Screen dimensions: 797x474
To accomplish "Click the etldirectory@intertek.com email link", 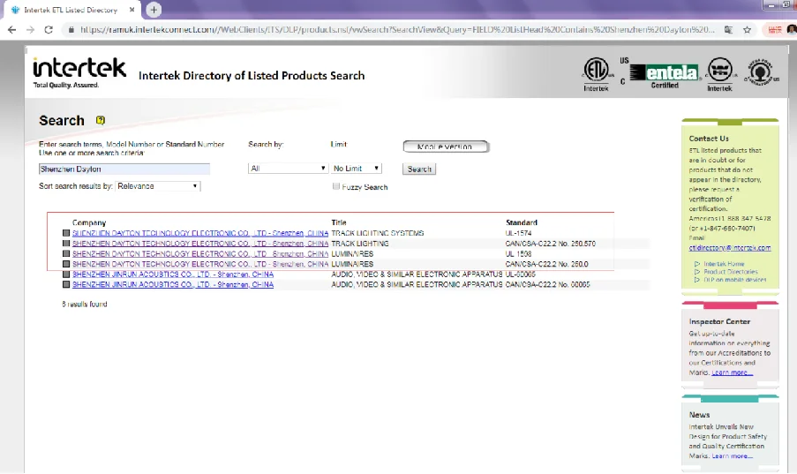I will coord(729,248).
